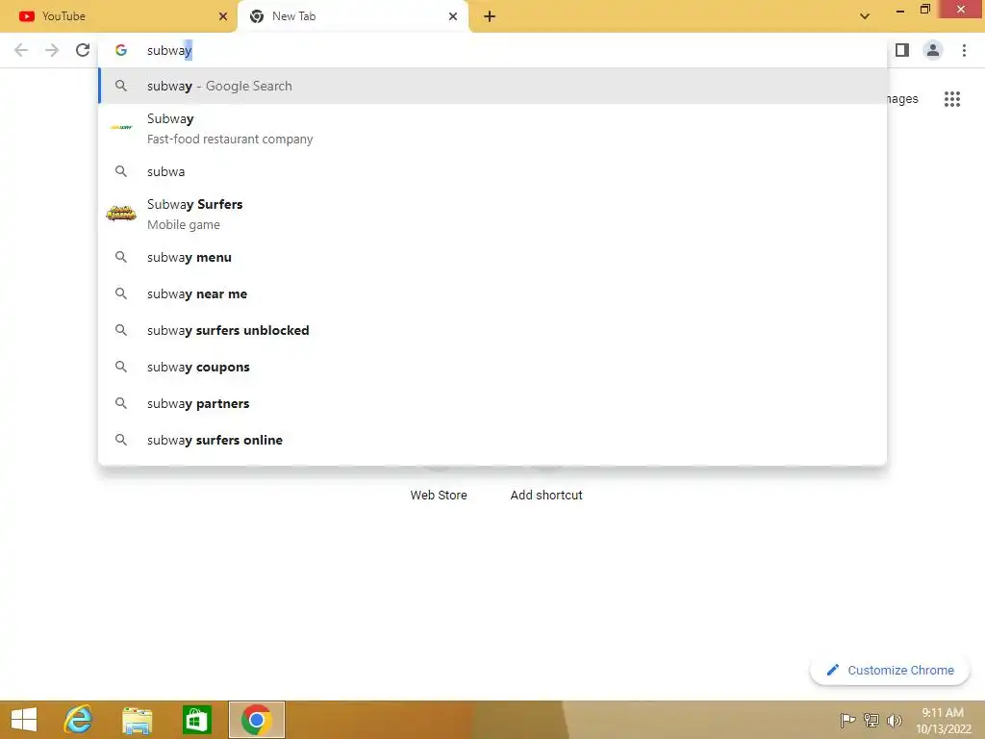The width and height of the screenshot is (985, 739).
Task: Open Action Center flag icon
Action: tap(847, 720)
